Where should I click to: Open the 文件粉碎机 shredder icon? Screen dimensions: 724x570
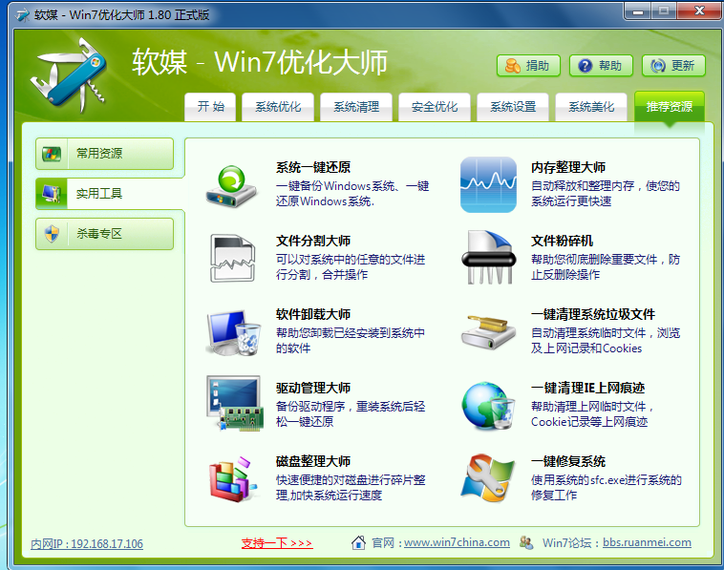tap(488, 258)
